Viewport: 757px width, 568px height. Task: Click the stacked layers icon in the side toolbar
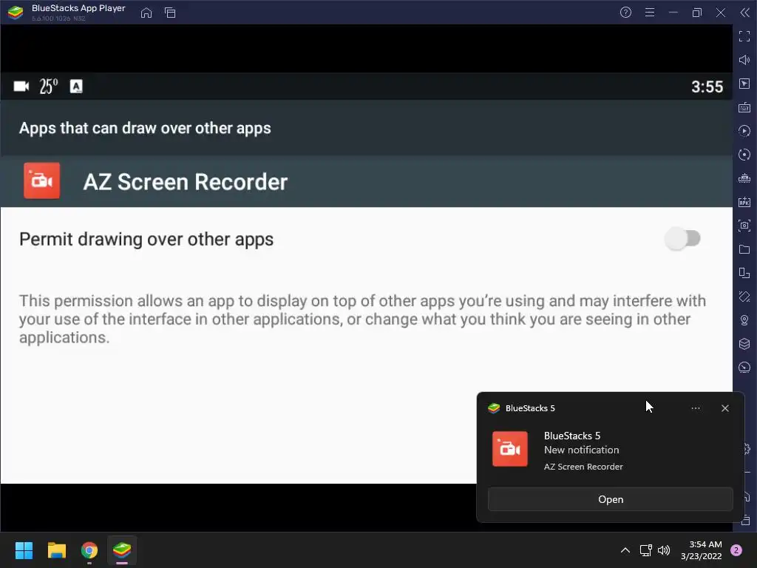[744, 344]
